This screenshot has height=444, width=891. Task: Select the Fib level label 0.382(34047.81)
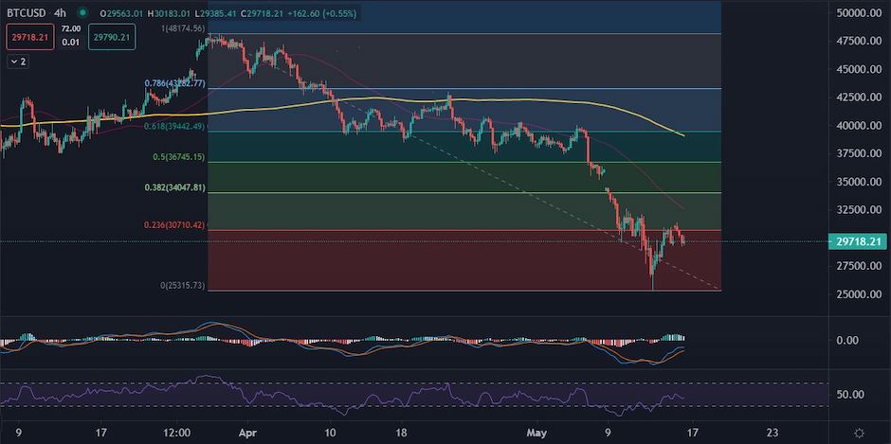pos(174,187)
